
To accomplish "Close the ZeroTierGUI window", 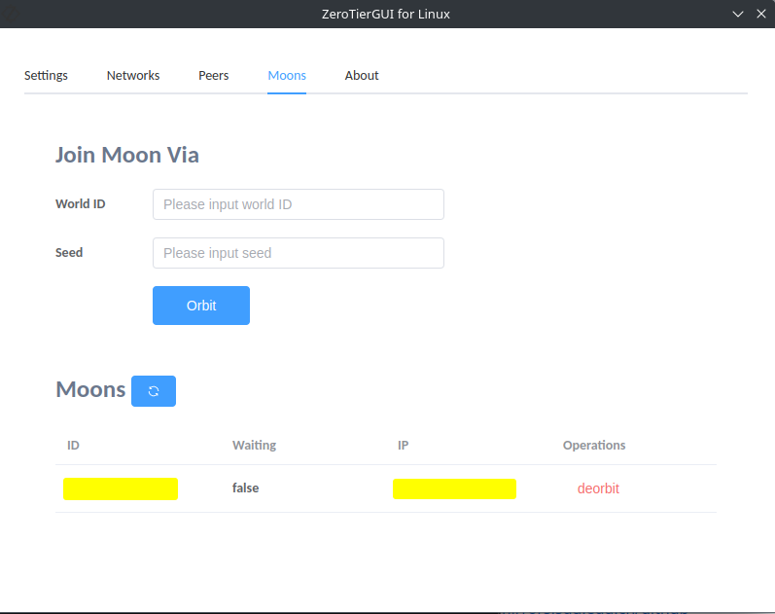I will [x=761, y=14].
